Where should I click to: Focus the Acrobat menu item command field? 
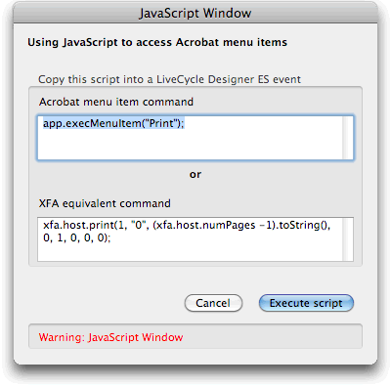[x=195, y=138]
